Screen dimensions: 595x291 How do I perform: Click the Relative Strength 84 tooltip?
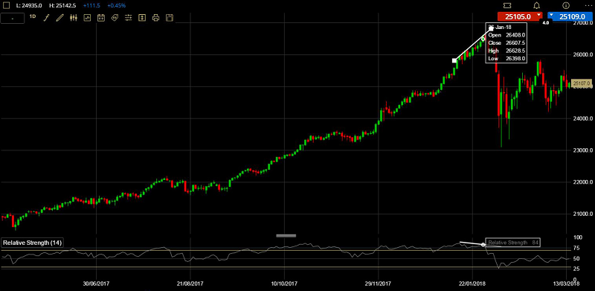coord(513,243)
